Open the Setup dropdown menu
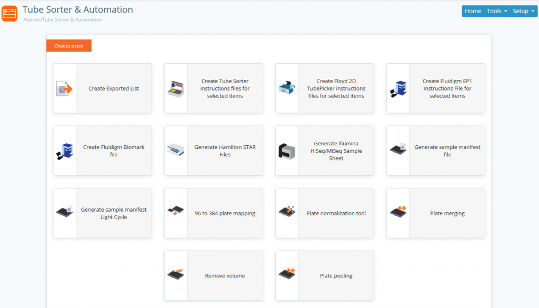This screenshot has width=539, height=308. pyautogui.click(x=523, y=11)
